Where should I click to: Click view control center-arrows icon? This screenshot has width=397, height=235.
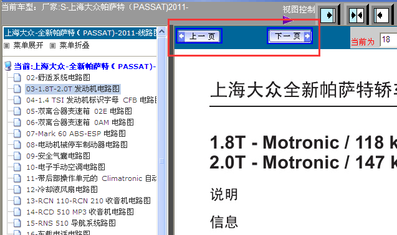(x=356, y=16)
